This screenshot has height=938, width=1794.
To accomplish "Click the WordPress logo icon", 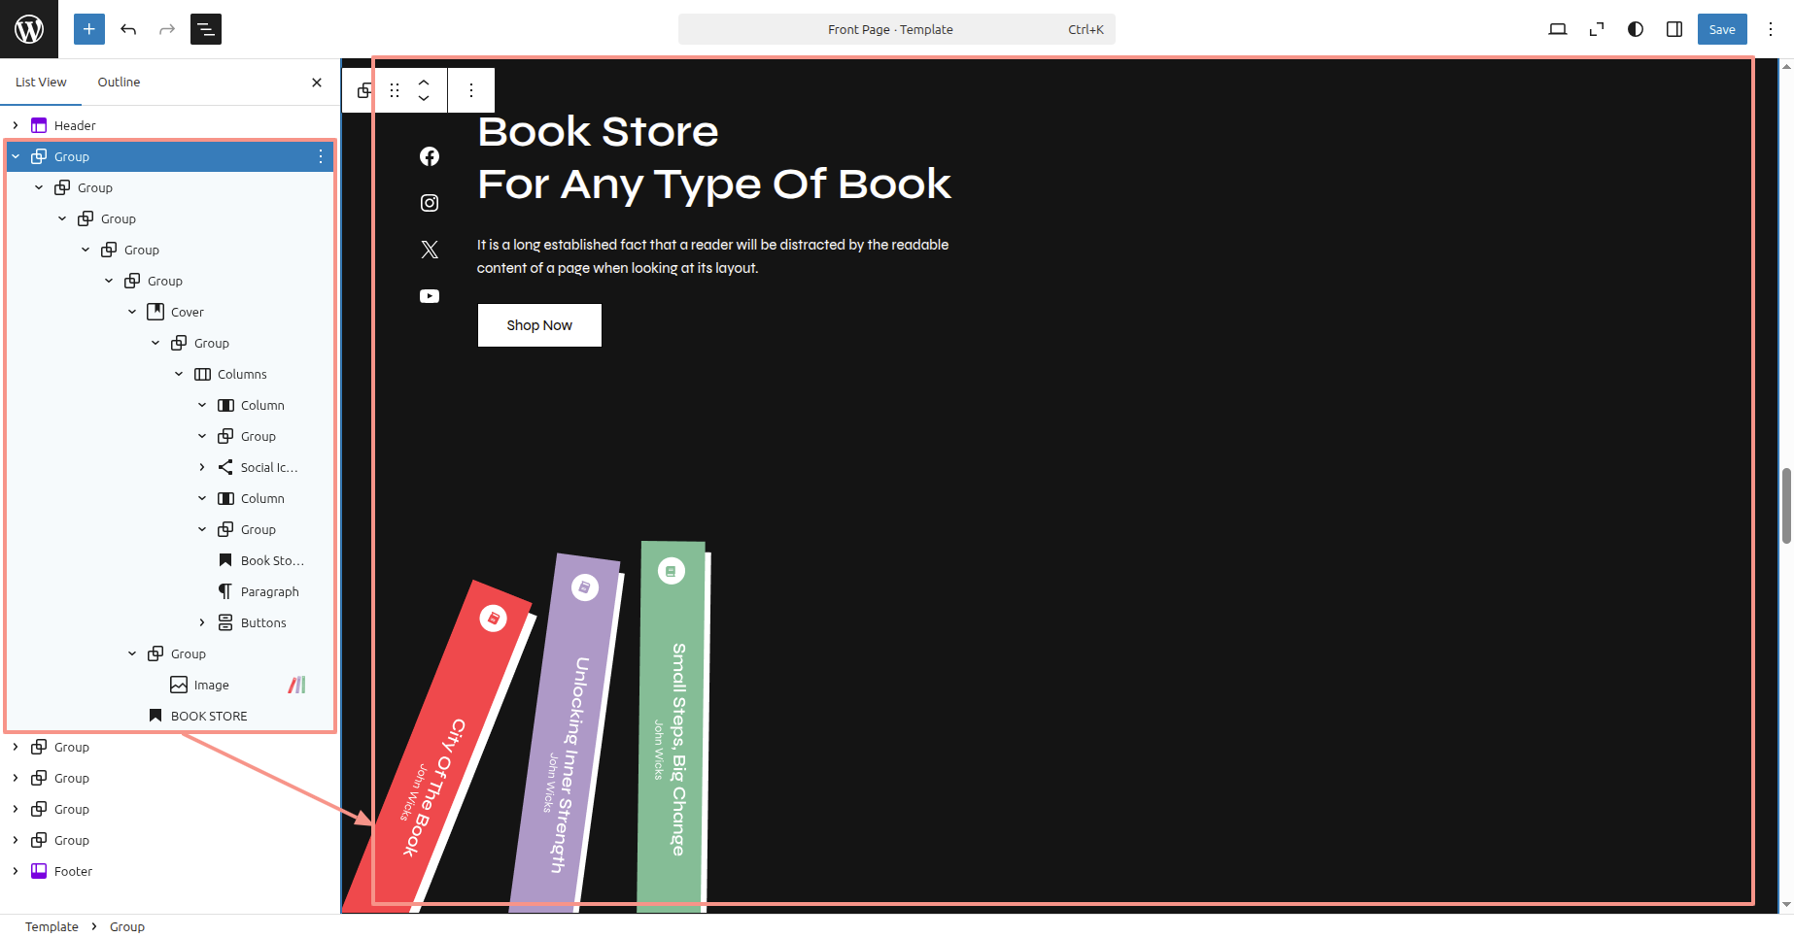I will (x=29, y=29).
